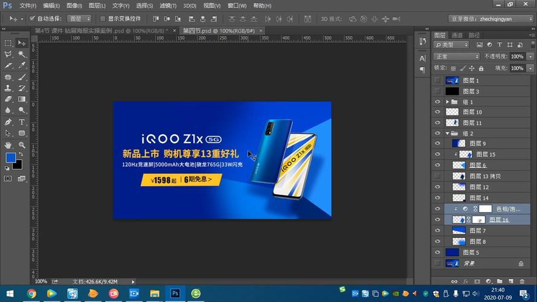The image size is (537, 302).
Task: Select the Healing Brush tool
Action: (x=8, y=77)
